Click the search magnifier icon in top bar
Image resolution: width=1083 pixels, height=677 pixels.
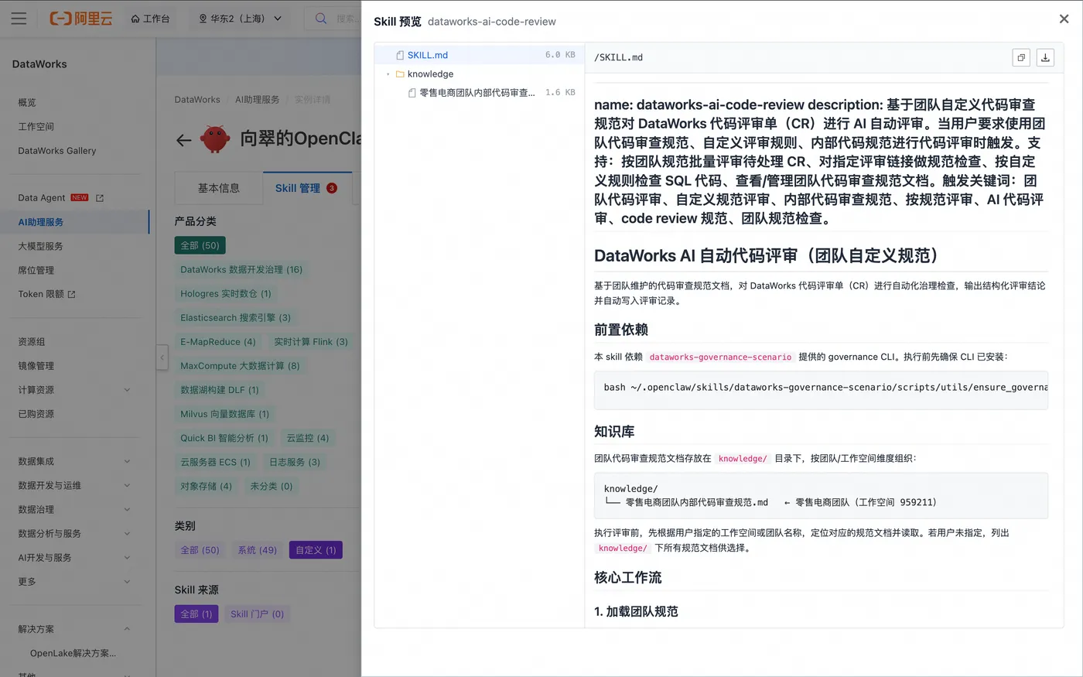320,18
